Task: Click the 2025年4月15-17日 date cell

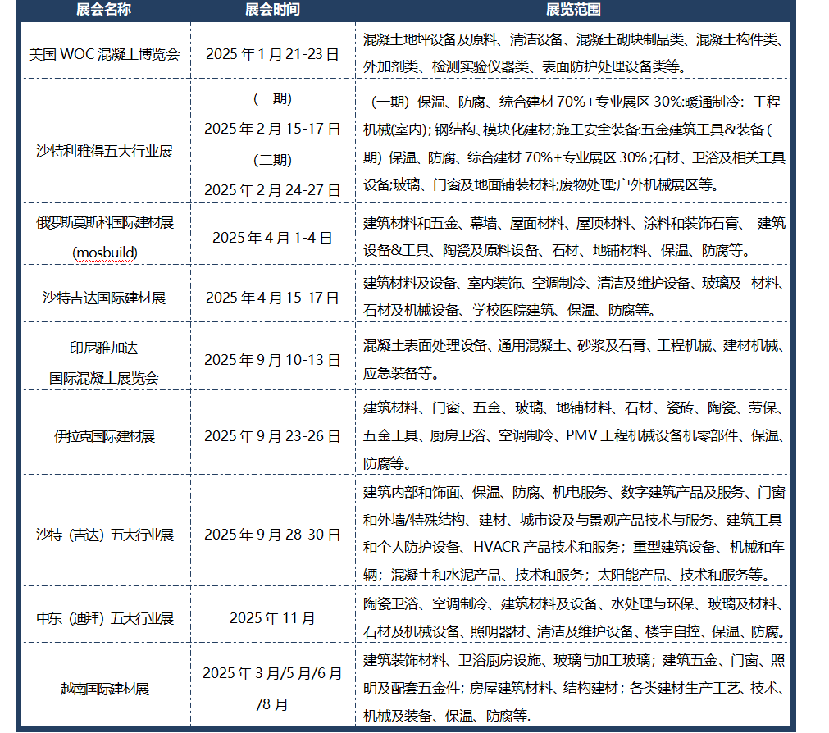Action: point(272,297)
